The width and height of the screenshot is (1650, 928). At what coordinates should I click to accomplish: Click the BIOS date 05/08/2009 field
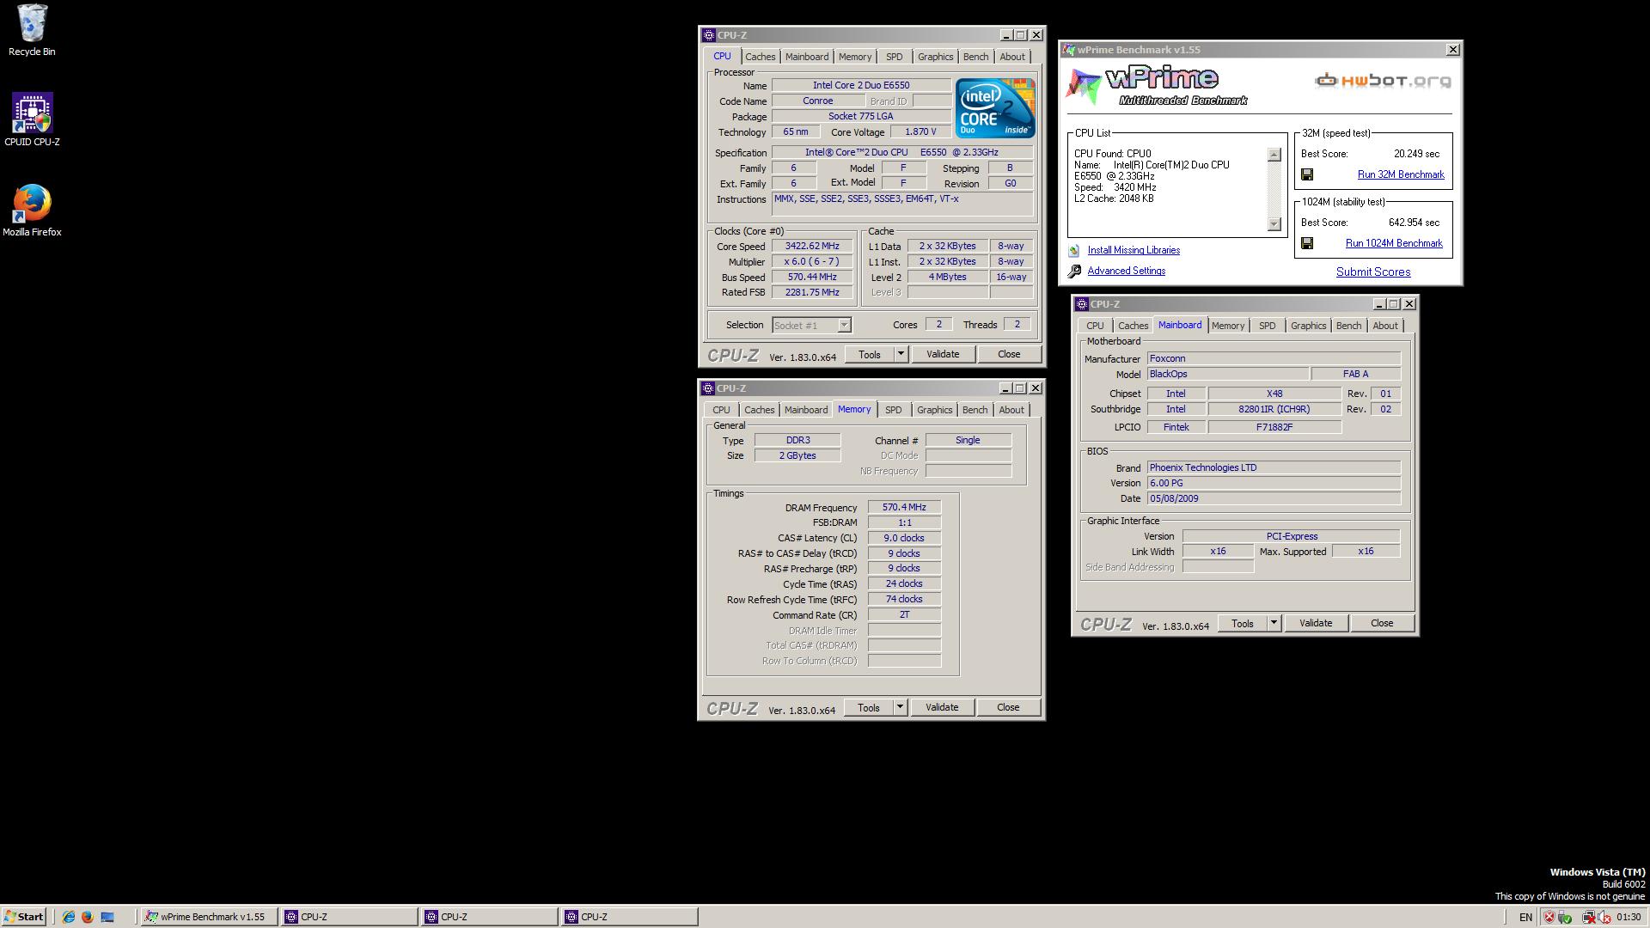coord(1274,498)
